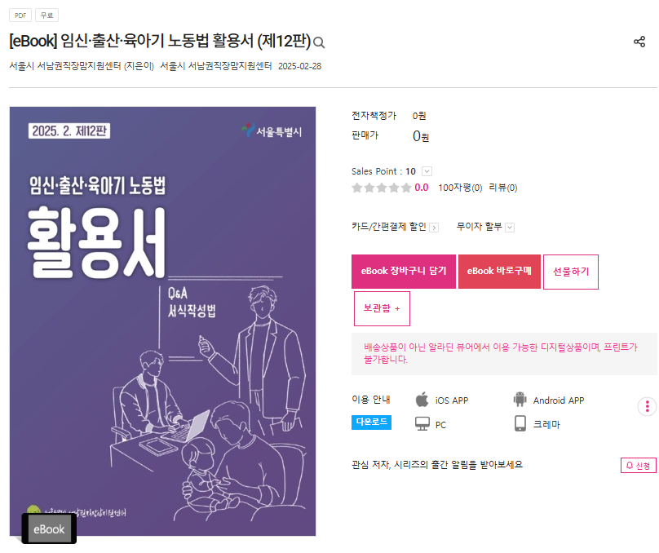The image size is (659, 553).
Task: Open the 리뷰(0) tab link
Action: point(503,188)
